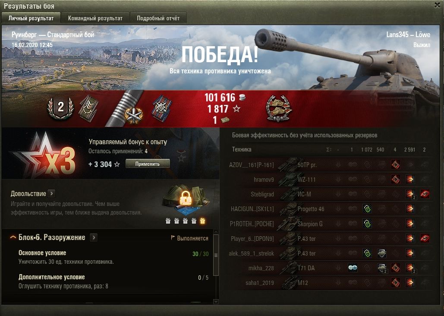Click the scroll down arrow below missions

[x=216, y=302]
